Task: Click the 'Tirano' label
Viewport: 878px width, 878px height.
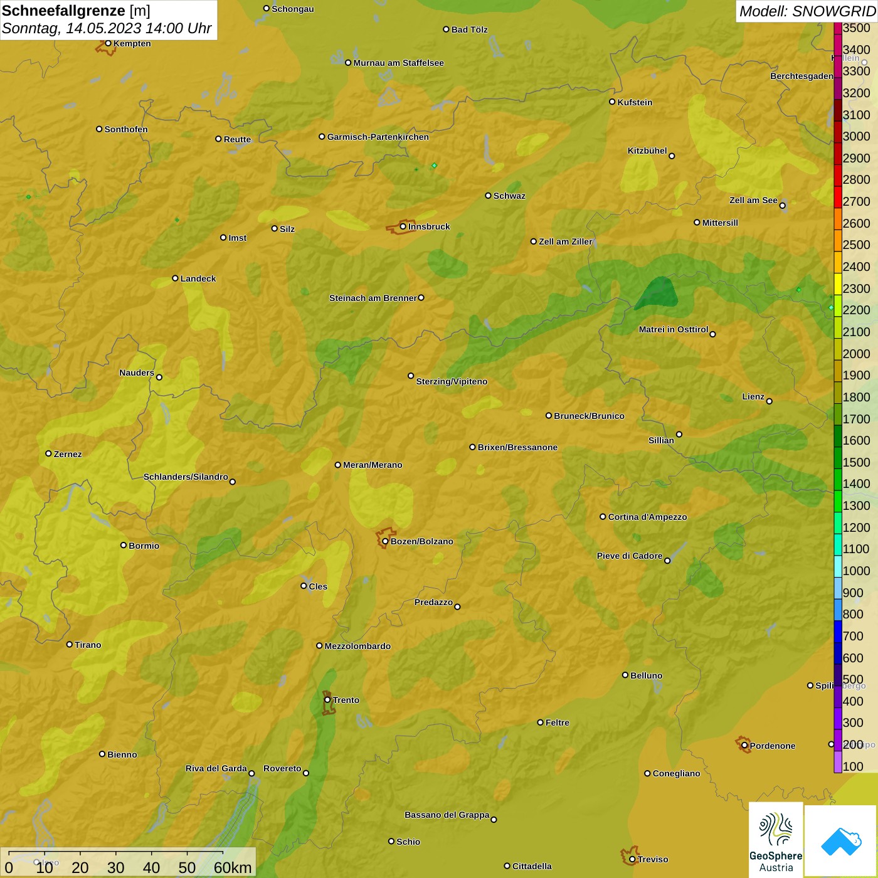Action: (88, 645)
